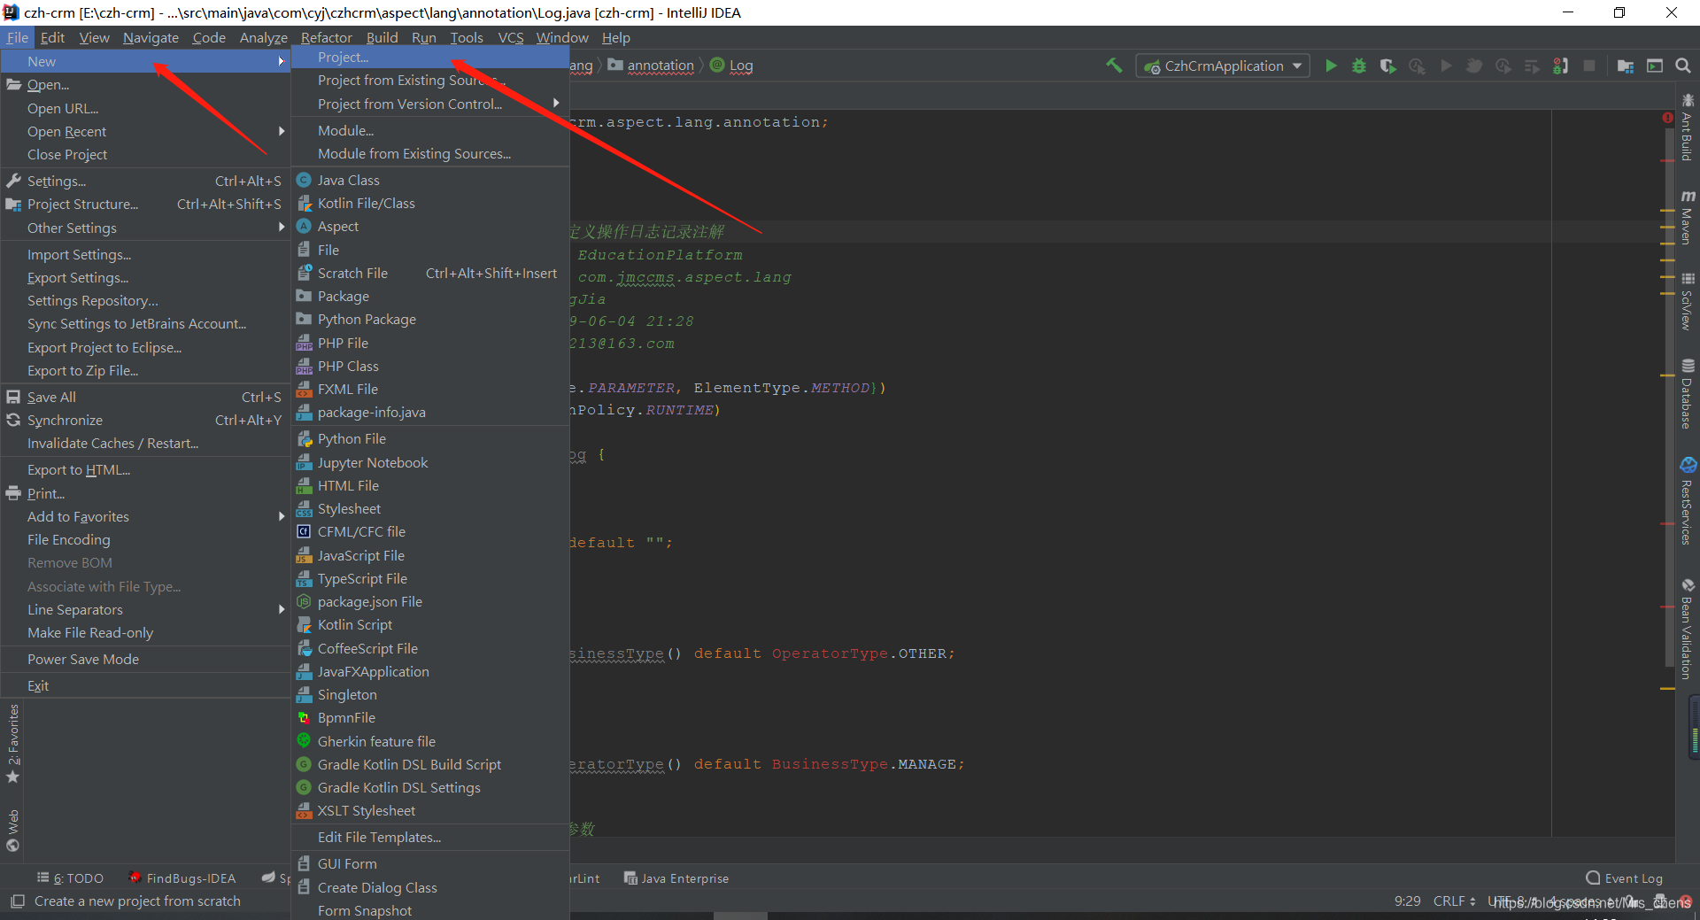1700x920 pixels.
Task: Click Log breadcrumb item
Action: [731, 66]
